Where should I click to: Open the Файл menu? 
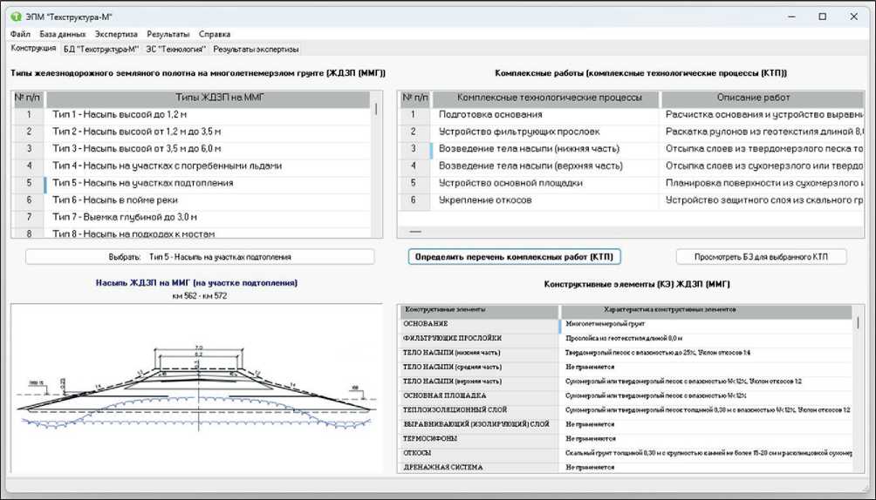[20, 34]
